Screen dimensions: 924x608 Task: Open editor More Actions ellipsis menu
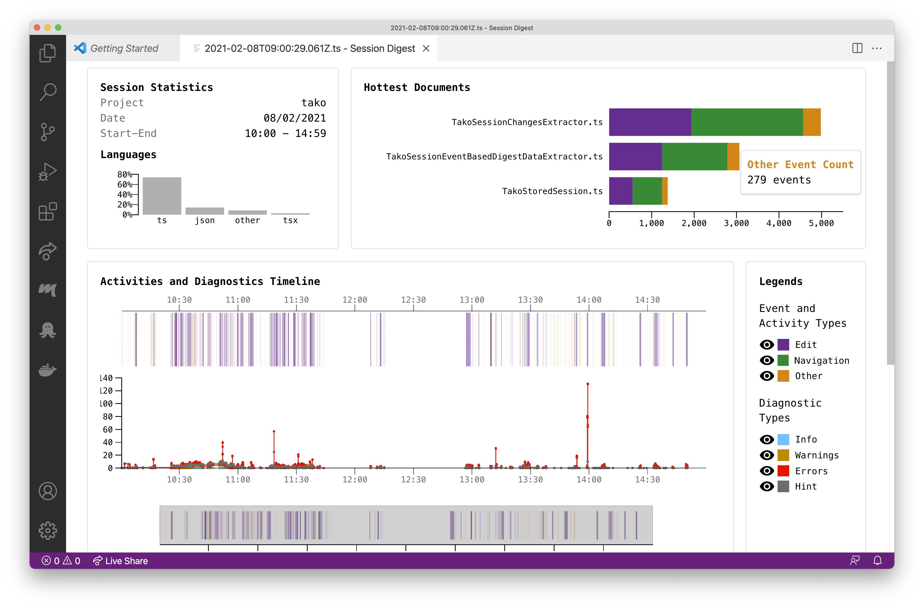pyautogui.click(x=877, y=49)
